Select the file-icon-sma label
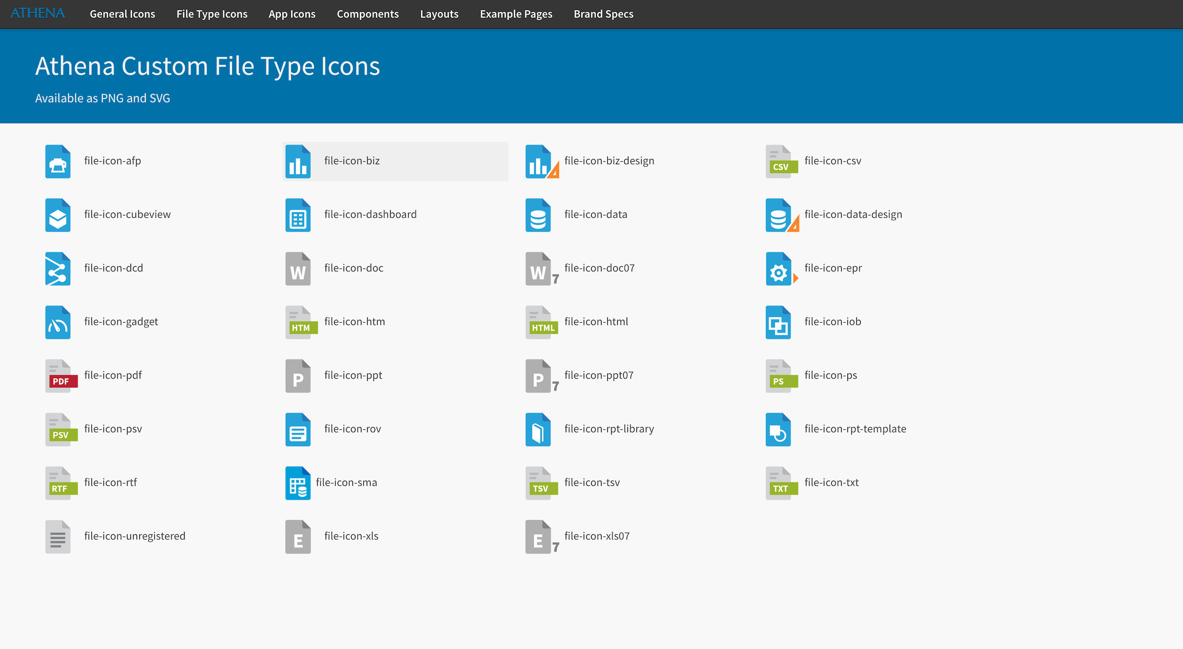The width and height of the screenshot is (1183, 649). pos(346,483)
